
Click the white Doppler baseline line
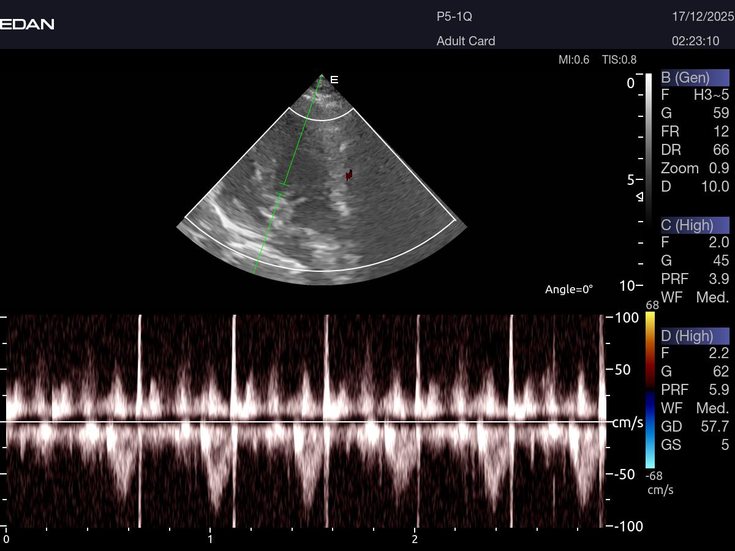[x=306, y=422]
